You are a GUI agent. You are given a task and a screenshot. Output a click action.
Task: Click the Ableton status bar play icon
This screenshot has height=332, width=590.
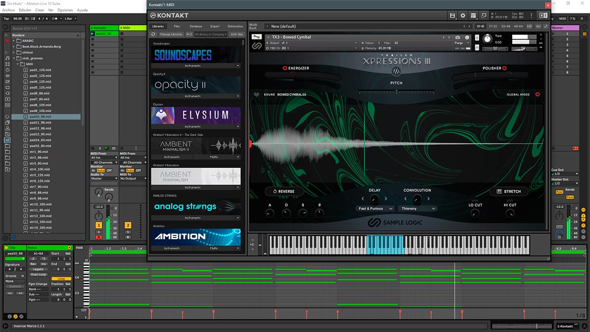coord(5,326)
